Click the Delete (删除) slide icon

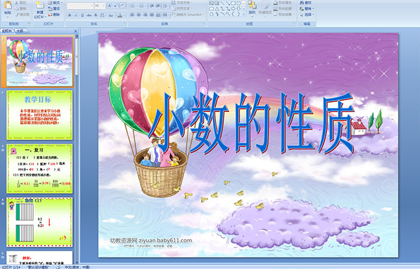click(x=50, y=14)
